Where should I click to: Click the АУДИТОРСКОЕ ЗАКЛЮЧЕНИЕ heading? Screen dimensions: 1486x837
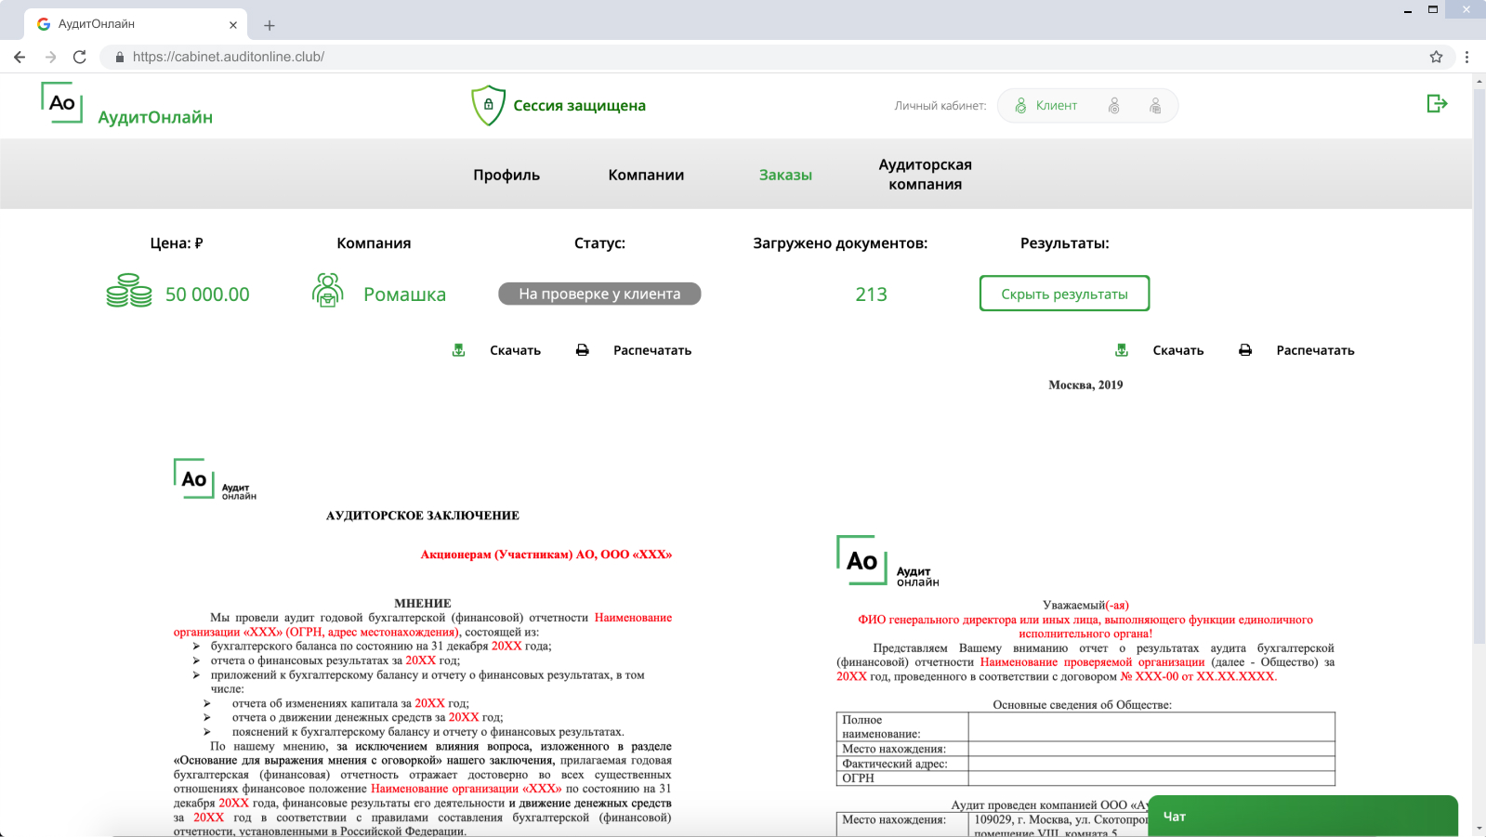coord(423,516)
